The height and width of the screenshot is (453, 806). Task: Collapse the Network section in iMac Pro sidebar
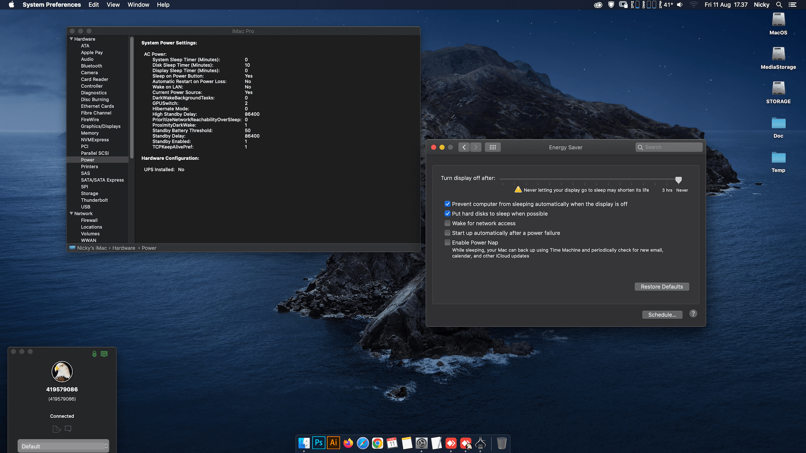pos(71,213)
